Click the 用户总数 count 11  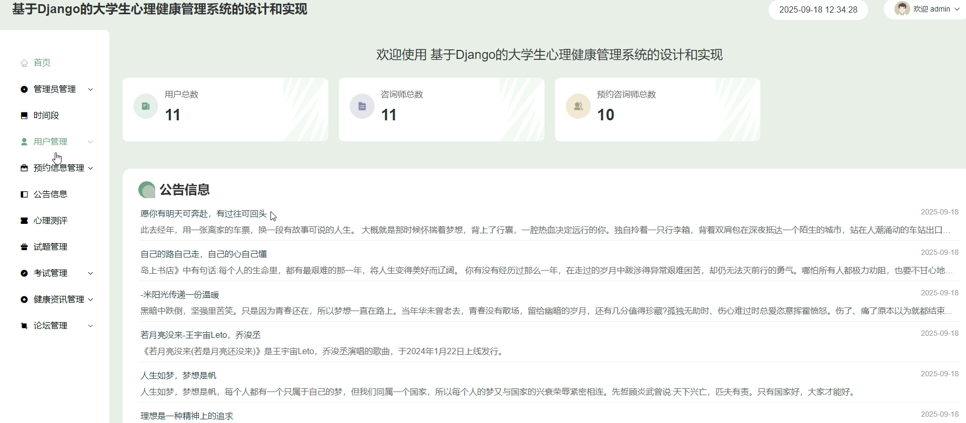(173, 115)
